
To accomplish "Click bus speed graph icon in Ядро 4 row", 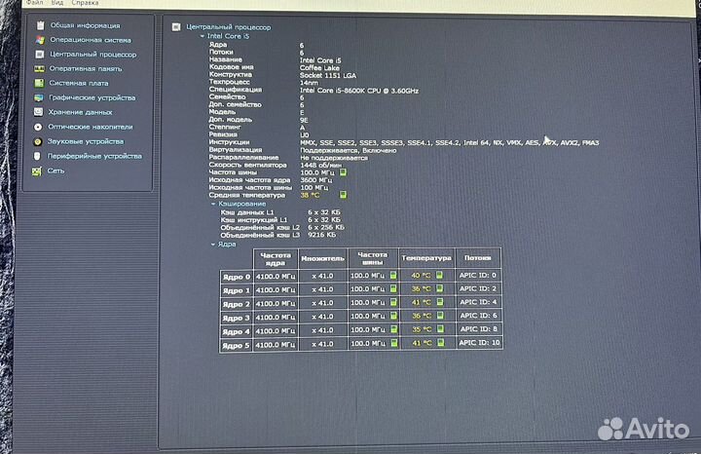I will (x=394, y=329).
